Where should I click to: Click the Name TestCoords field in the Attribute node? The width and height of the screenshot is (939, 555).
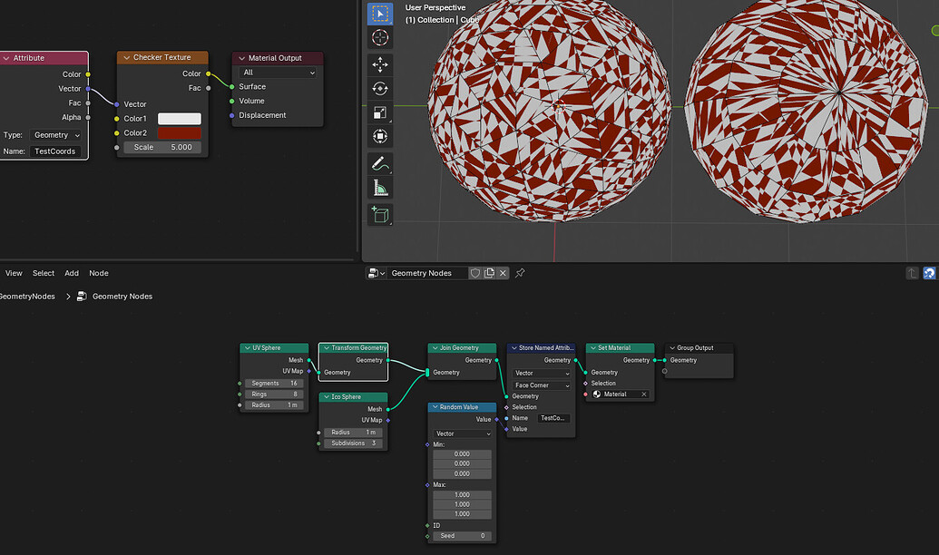[54, 151]
